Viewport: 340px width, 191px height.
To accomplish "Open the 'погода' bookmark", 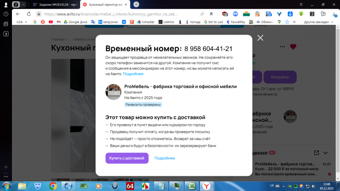I will point(193,22).
